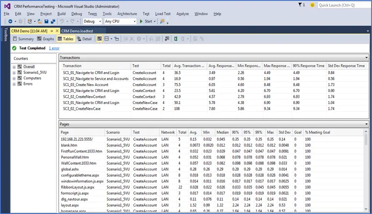This screenshot has height=214, width=372.
Task: Toggle the show counters panel button
Action: click(100, 39)
